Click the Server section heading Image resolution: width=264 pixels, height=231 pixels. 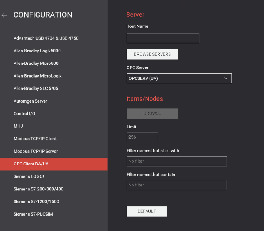[x=135, y=15]
